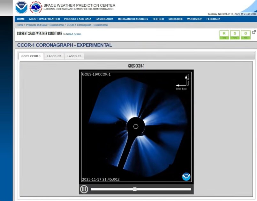The height and width of the screenshot is (201, 257).
Task: Expand the Dashboards menu
Action: [104, 19]
